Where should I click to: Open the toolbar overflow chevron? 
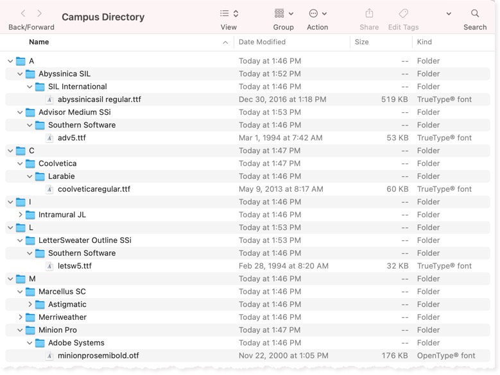click(449, 13)
